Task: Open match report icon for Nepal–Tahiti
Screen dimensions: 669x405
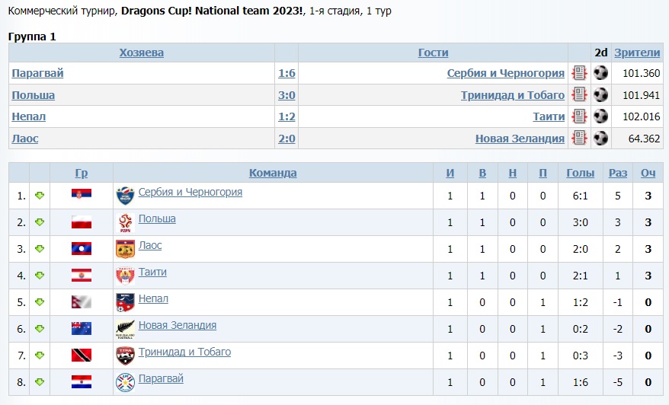Action: [x=579, y=116]
